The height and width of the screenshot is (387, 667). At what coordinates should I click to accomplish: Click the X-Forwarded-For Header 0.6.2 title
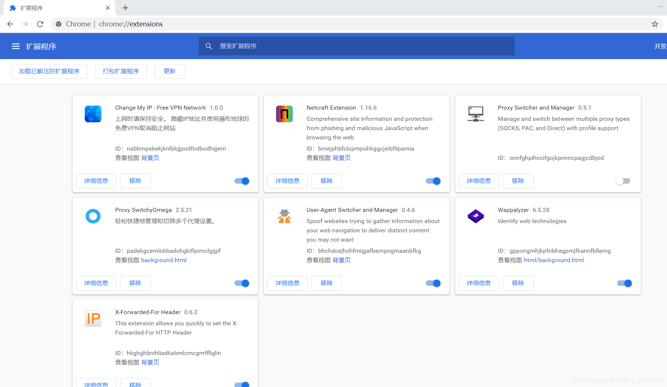click(x=156, y=312)
